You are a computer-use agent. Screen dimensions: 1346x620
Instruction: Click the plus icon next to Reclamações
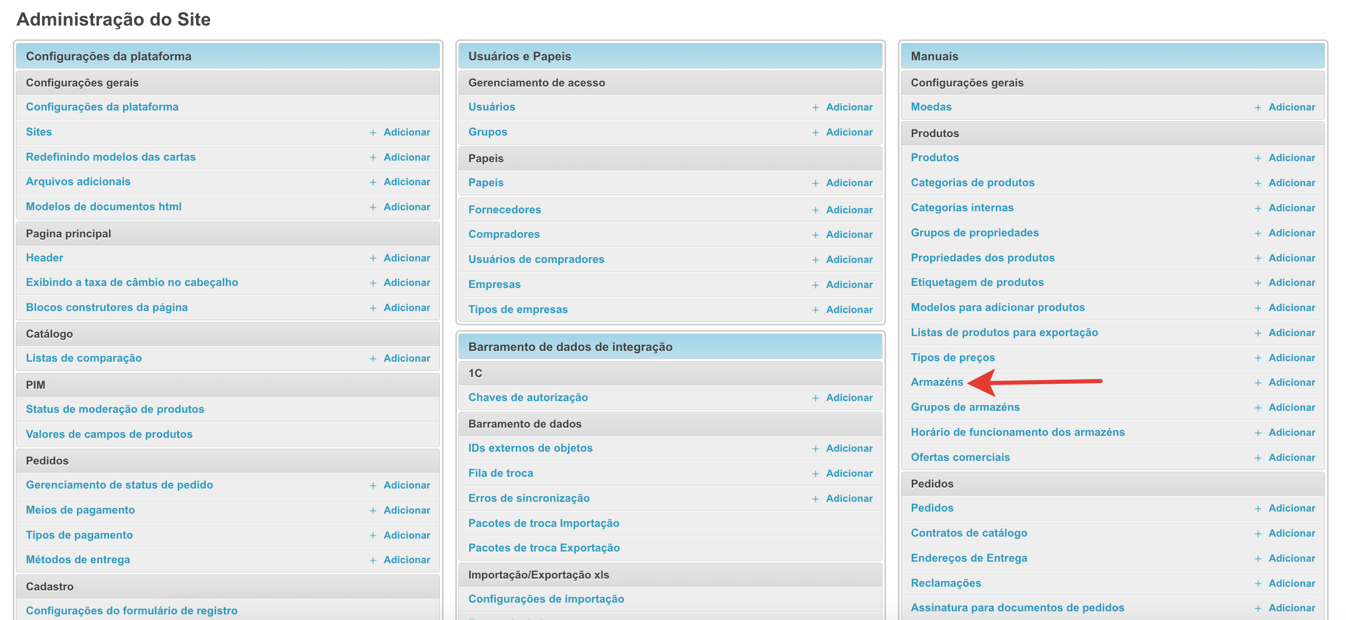coord(1258,584)
